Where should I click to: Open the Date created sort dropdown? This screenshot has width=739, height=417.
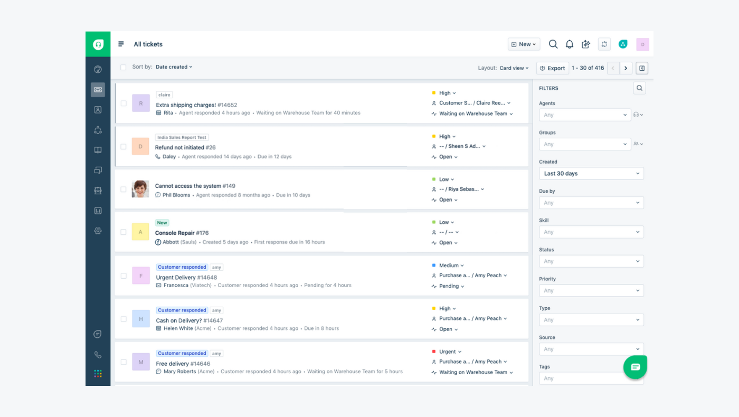coord(174,67)
